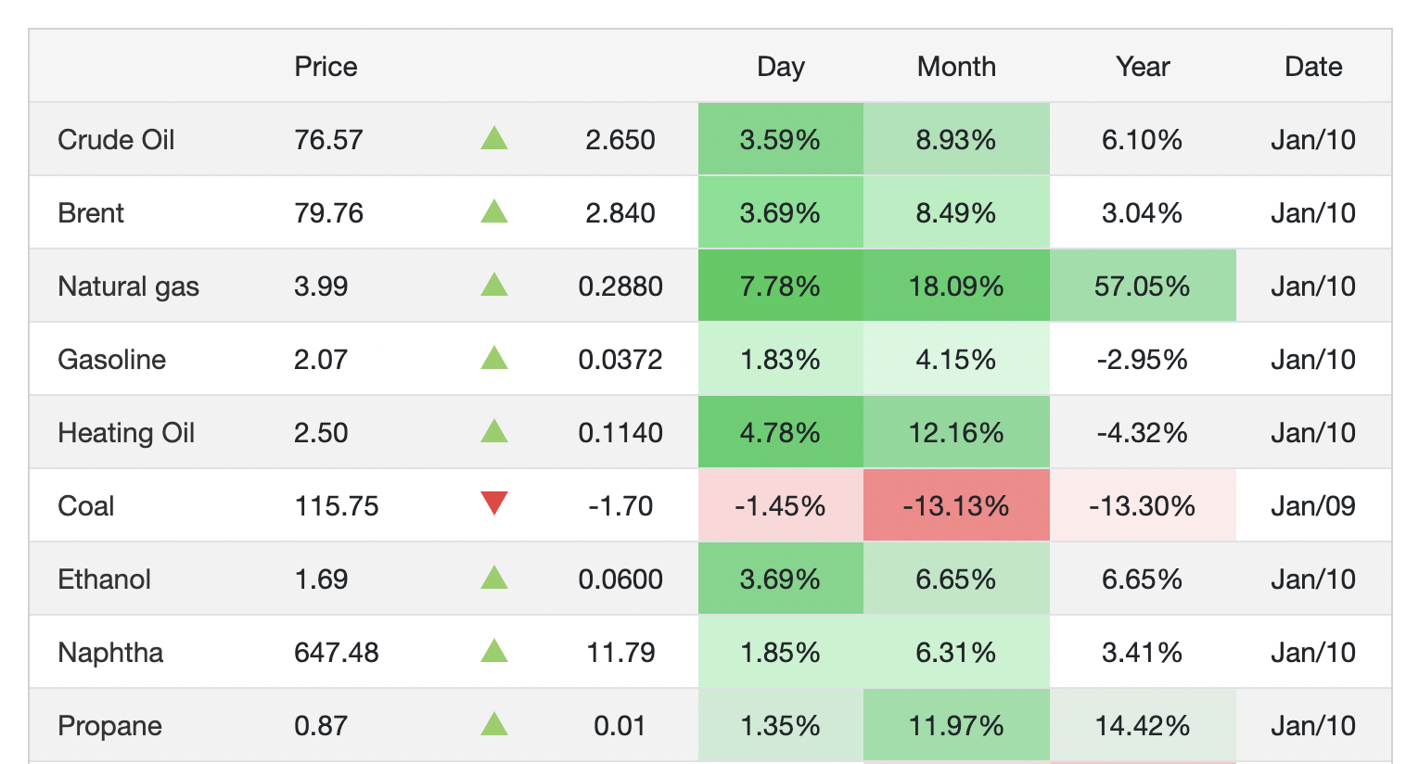Viewport: 1419px width, 764px height.
Task: Click Coal month change -13.13%
Action: click(956, 506)
